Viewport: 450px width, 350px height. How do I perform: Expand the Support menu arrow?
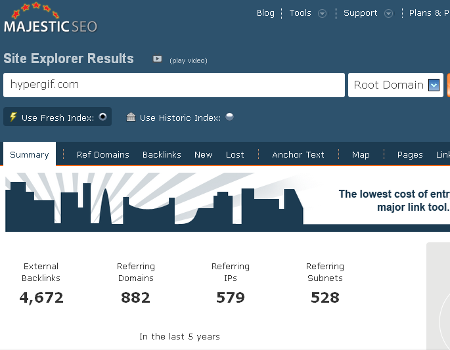(389, 13)
